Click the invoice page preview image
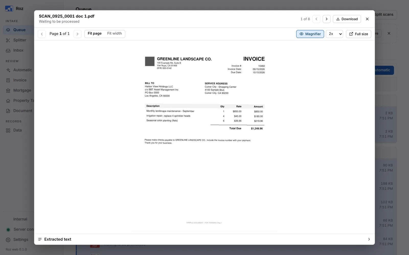This screenshot has height=255, width=409. pyautogui.click(x=204, y=137)
